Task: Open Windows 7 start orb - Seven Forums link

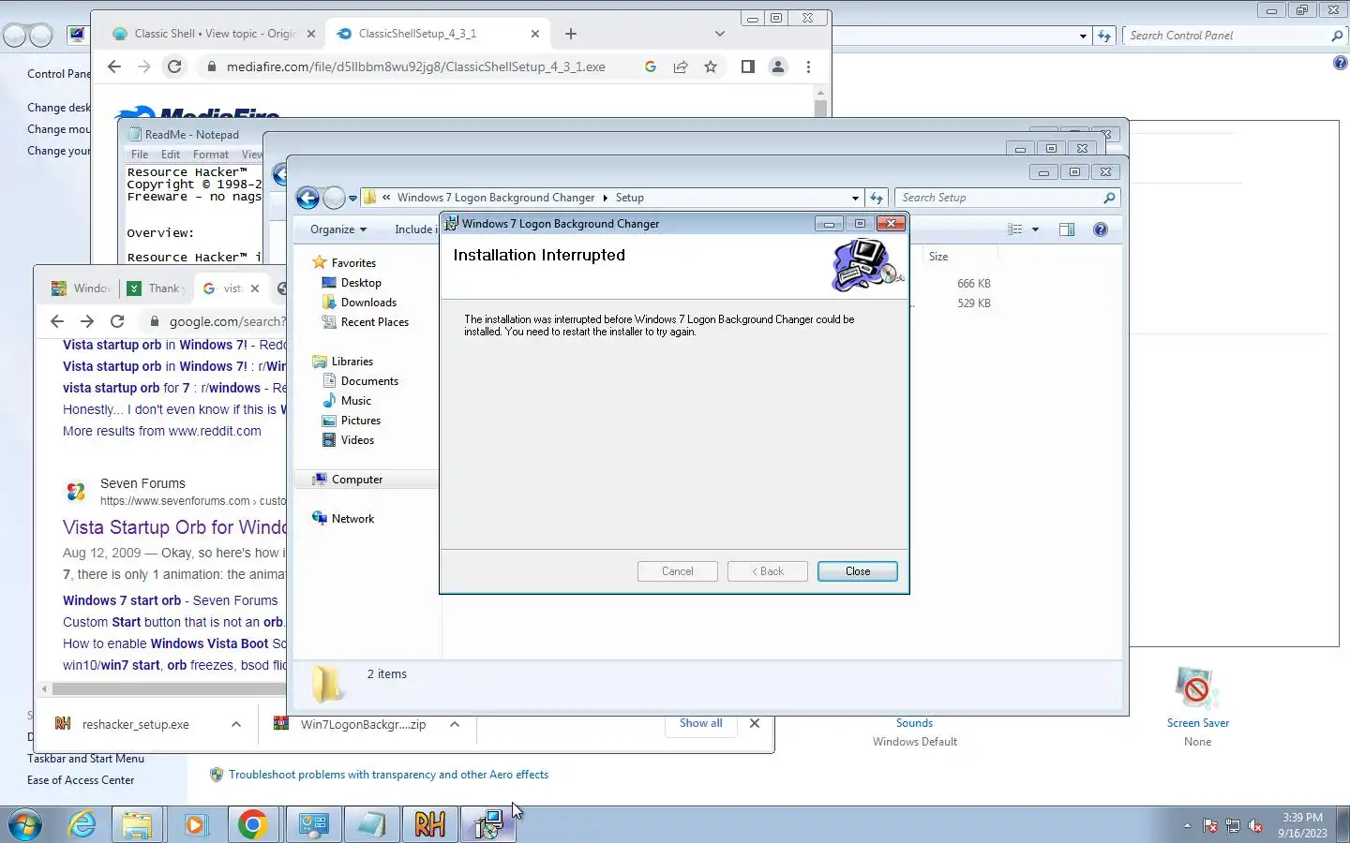Action: click(171, 600)
